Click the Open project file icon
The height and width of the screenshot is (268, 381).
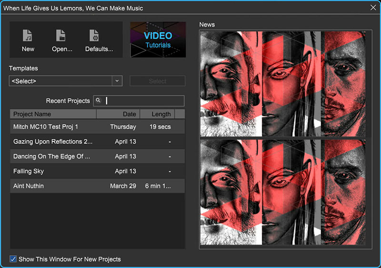61,36
